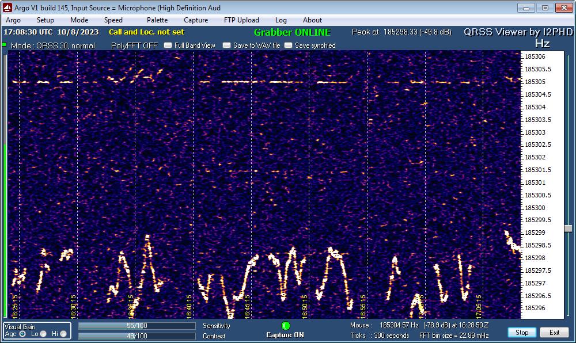Click the frequency scale slider handle at the right edge
576x343 pixels.
pyautogui.click(x=569, y=228)
